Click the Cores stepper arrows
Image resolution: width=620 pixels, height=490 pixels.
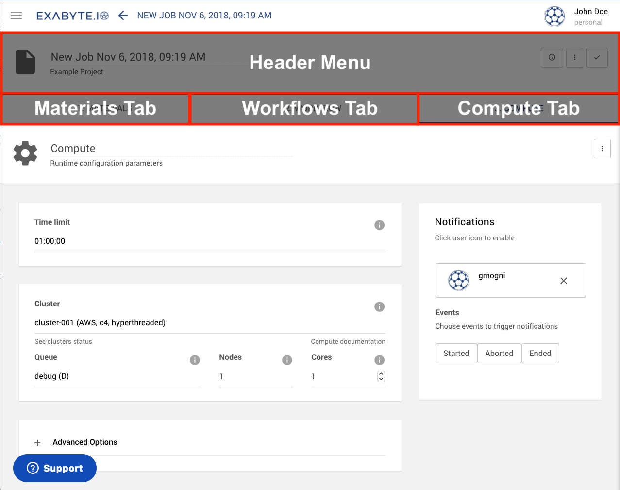click(x=381, y=376)
